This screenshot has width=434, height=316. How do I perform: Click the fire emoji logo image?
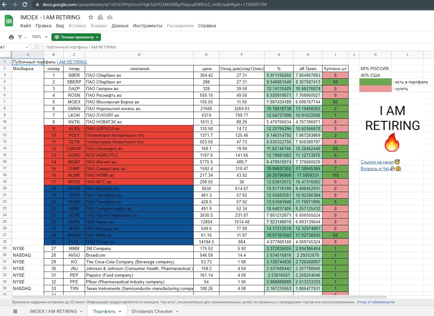(x=392, y=142)
